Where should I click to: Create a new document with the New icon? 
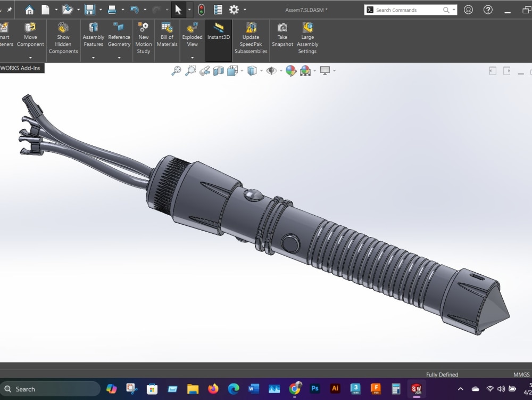(45, 10)
